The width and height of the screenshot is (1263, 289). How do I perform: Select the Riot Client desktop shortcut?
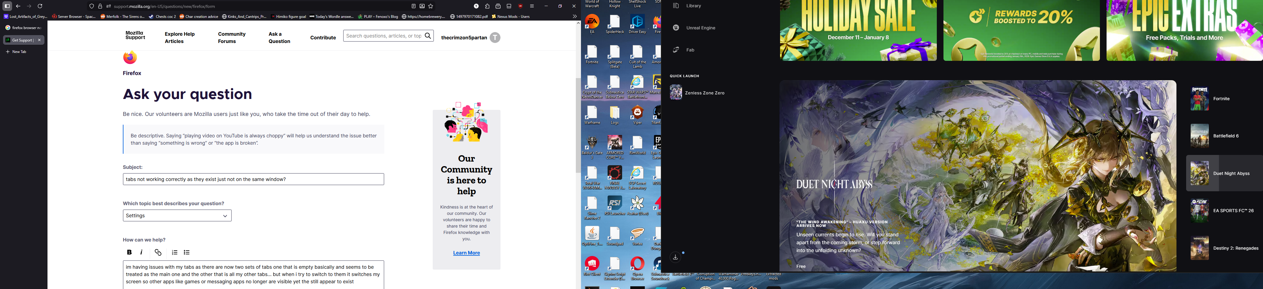592,266
